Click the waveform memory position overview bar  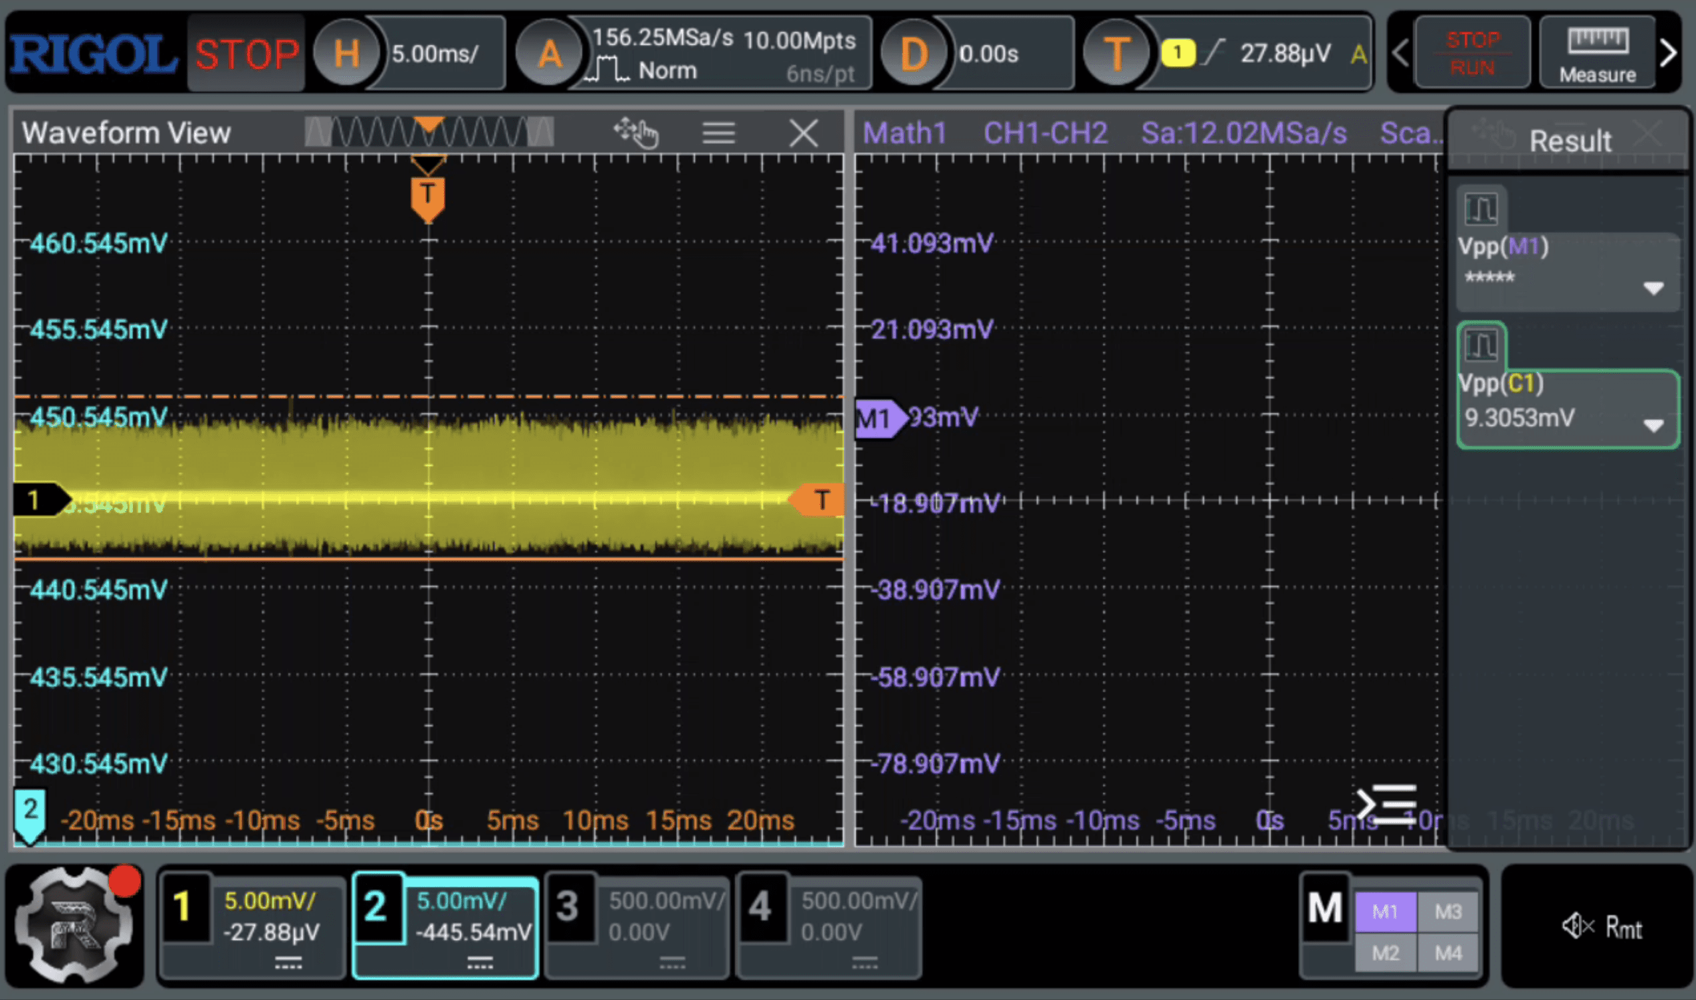point(429,132)
